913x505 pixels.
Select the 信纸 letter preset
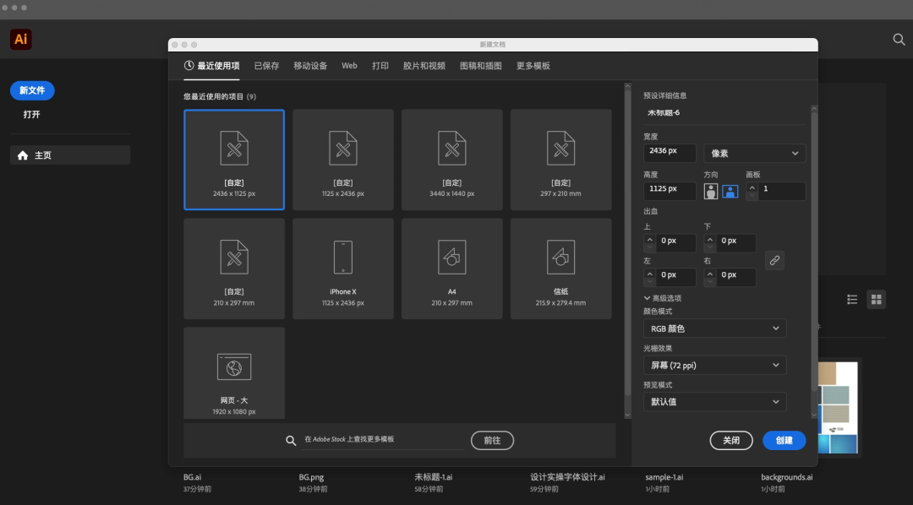[x=560, y=257]
